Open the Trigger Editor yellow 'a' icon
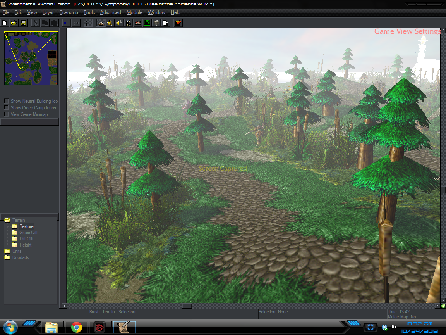This screenshot has width=446, height=335. pyautogui.click(x=110, y=23)
